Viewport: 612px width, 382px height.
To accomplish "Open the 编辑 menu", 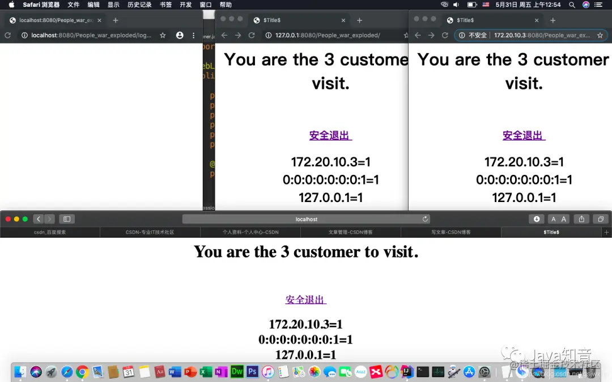I will (x=93, y=5).
